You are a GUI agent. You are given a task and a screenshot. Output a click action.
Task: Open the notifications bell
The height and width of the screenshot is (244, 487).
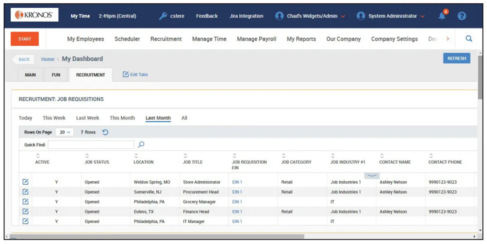click(x=442, y=16)
